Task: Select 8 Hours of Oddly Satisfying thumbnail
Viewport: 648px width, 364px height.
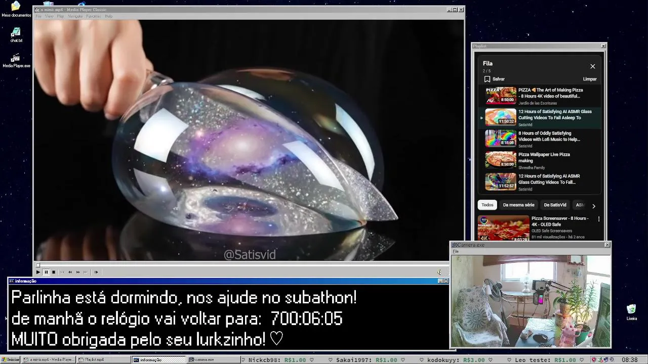Action: pos(501,138)
